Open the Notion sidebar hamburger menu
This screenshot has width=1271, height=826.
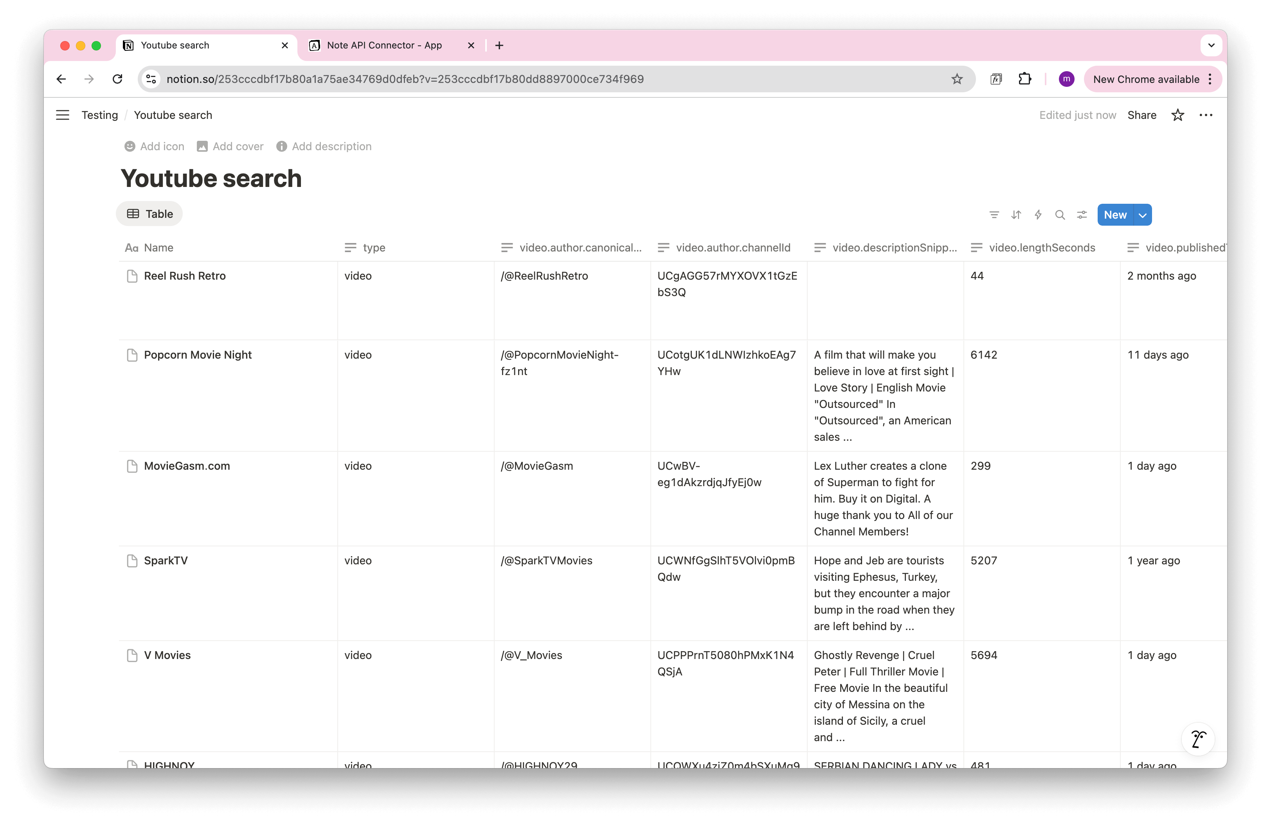click(x=63, y=115)
